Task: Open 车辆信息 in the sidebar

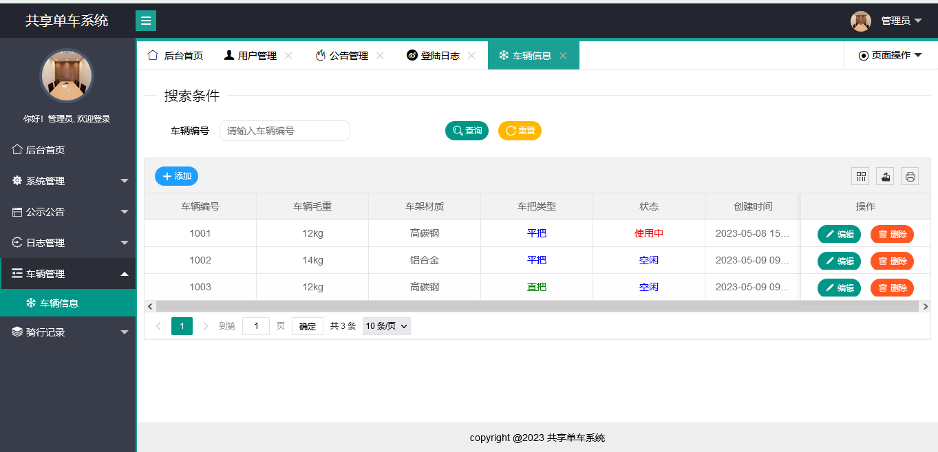Action: [x=68, y=303]
